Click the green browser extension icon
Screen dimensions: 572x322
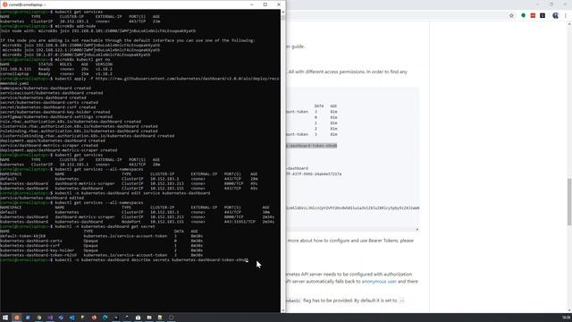coord(523,16)
